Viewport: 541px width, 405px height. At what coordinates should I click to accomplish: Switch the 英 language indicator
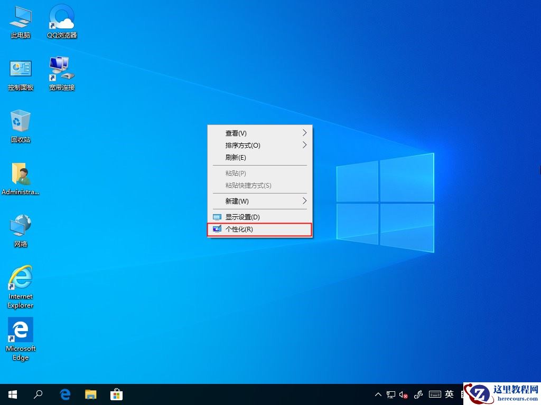449,394
